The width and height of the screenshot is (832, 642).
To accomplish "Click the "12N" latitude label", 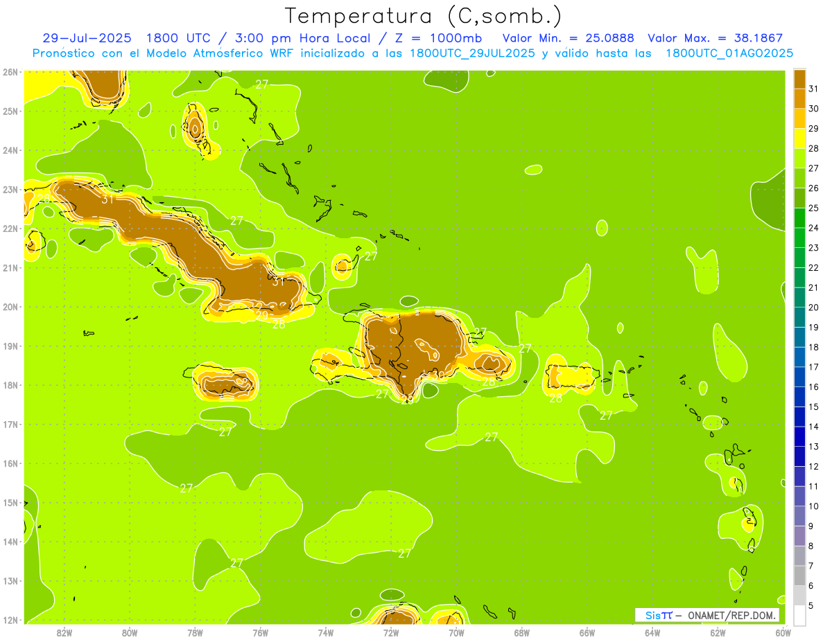I will click(x=10, y=620).
